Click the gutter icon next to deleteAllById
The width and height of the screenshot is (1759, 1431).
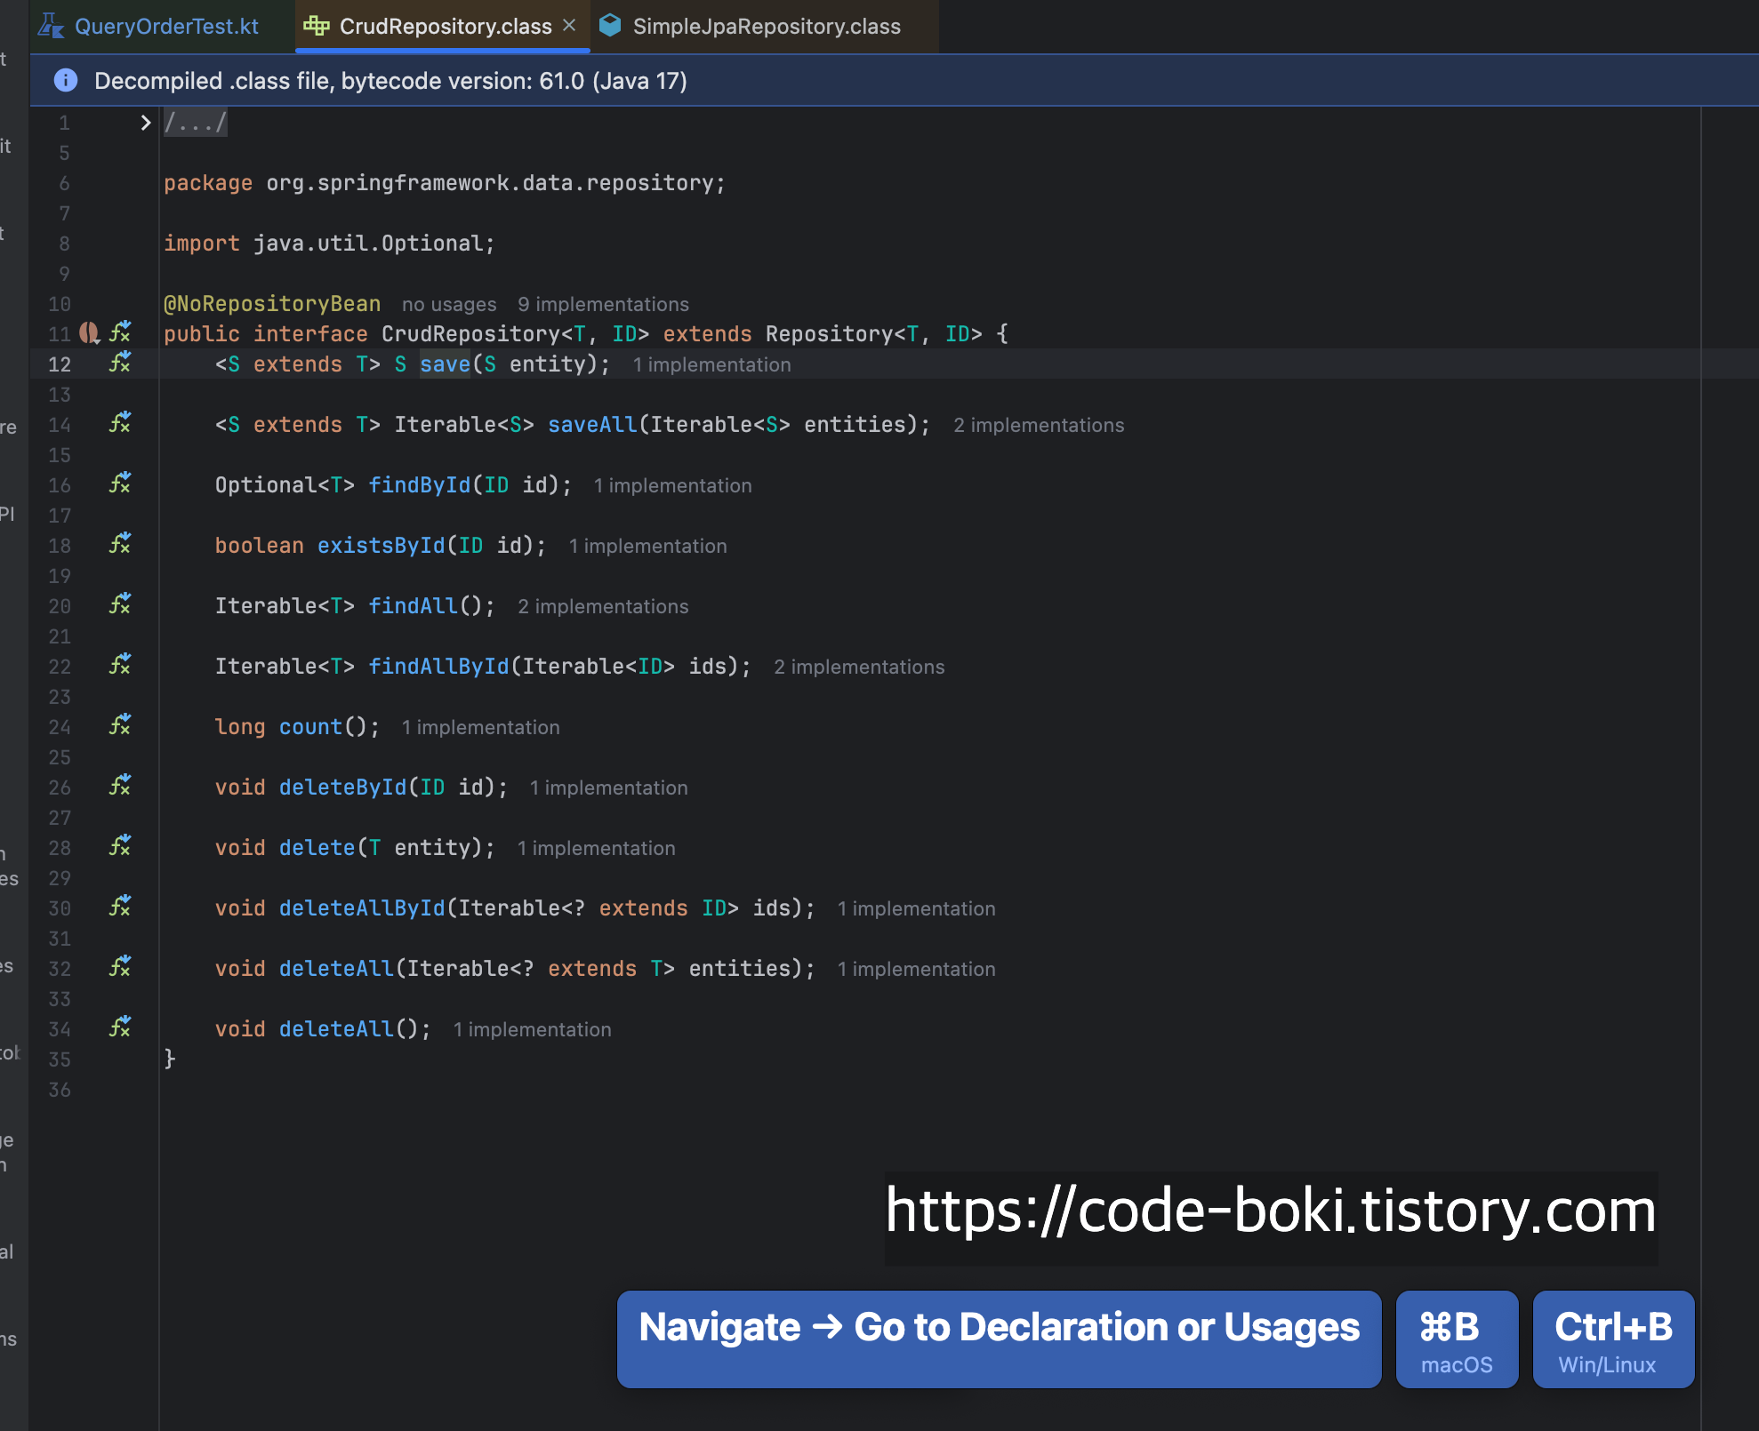pos(120,907)
